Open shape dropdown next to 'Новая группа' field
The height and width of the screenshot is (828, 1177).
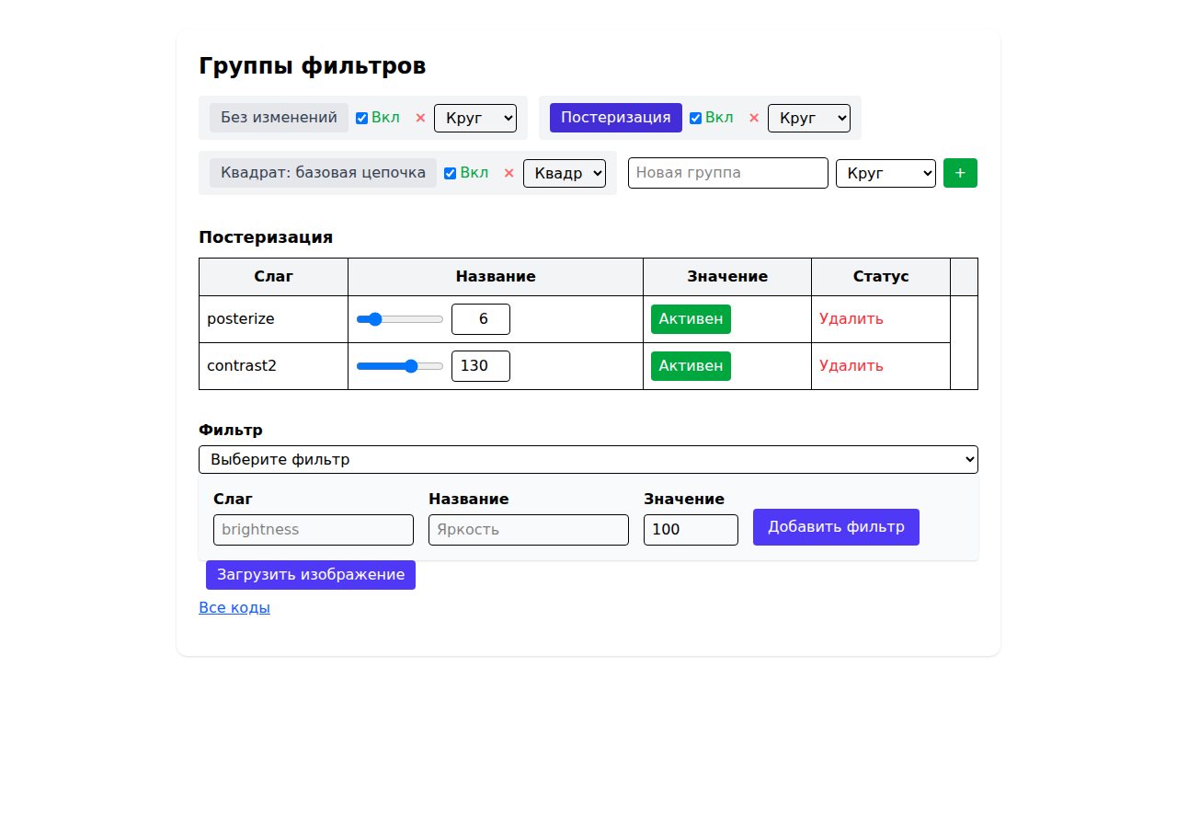pyautogui.click(x=886, y=173)
